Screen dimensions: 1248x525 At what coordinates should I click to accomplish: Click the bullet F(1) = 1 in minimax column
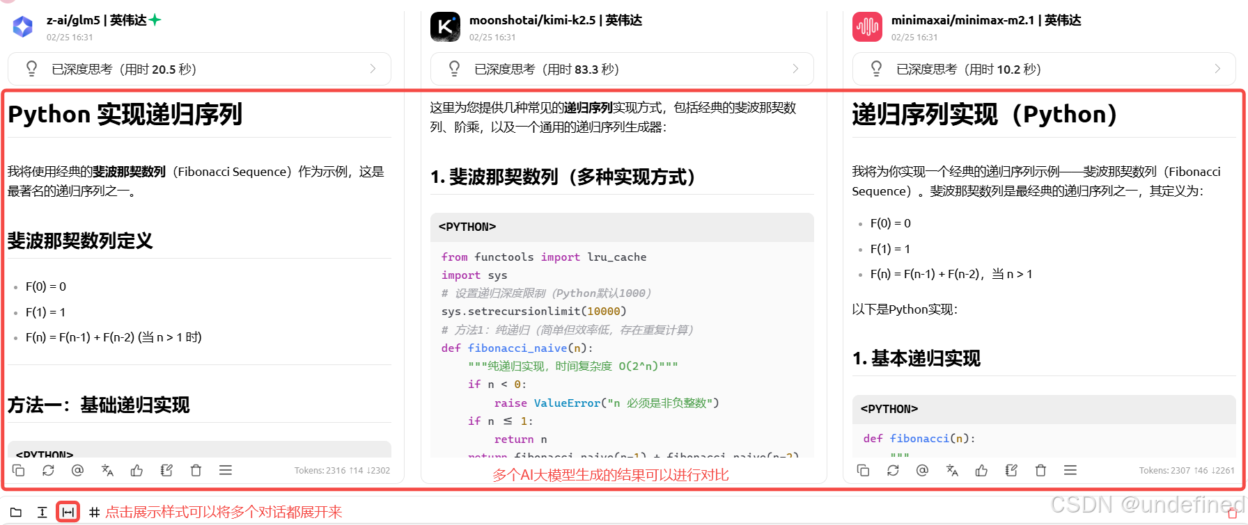click(x=890, y=249)
